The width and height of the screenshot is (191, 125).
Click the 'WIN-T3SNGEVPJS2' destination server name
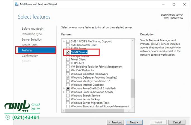click(x=173, y=18)
